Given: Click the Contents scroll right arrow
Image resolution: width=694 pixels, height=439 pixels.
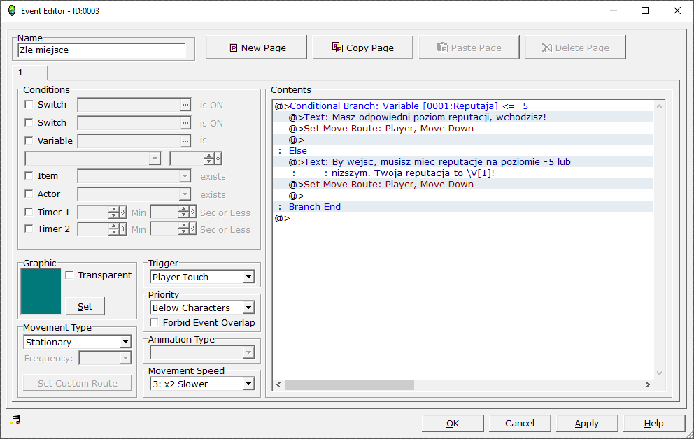Looking at the screenshot, I should [x=648, y=384].
